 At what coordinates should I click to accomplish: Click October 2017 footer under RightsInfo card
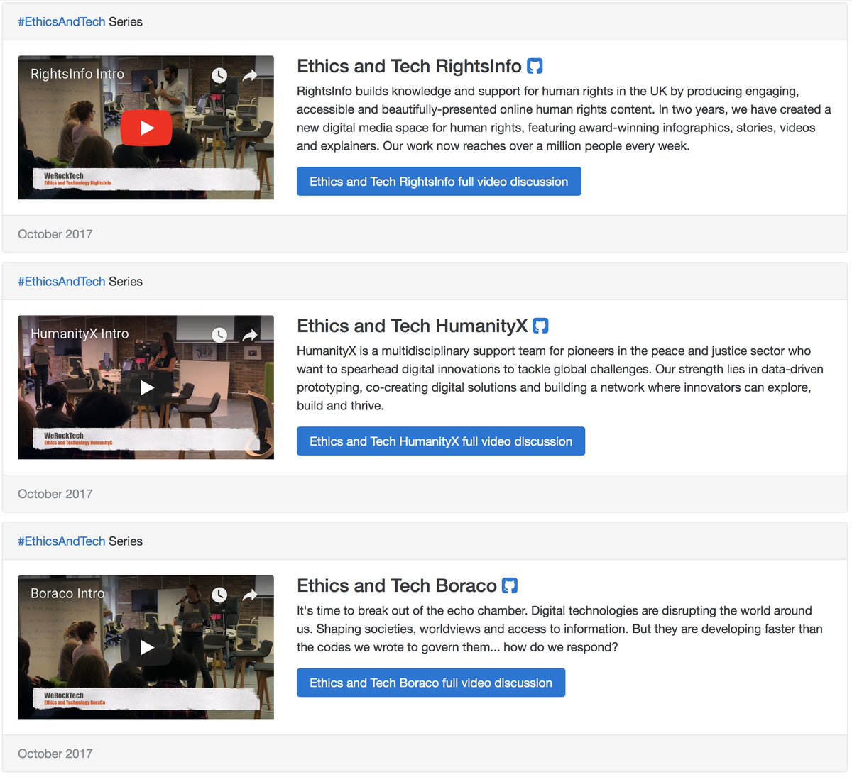click(x=55, y=234)
